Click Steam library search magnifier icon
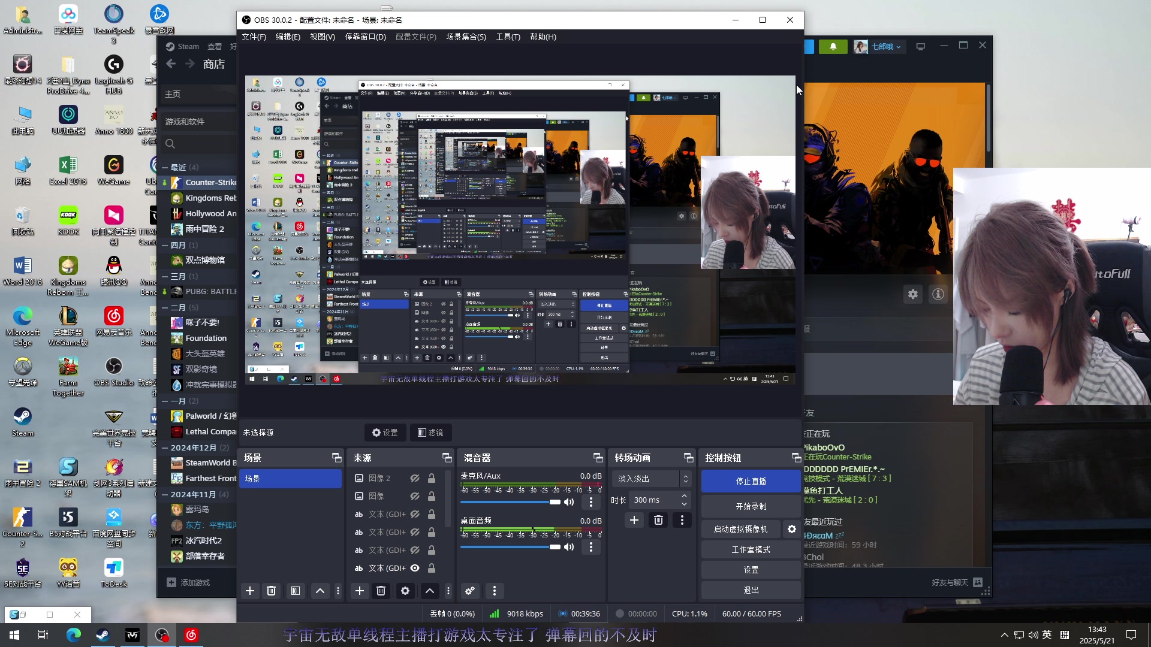 [170, 144]
